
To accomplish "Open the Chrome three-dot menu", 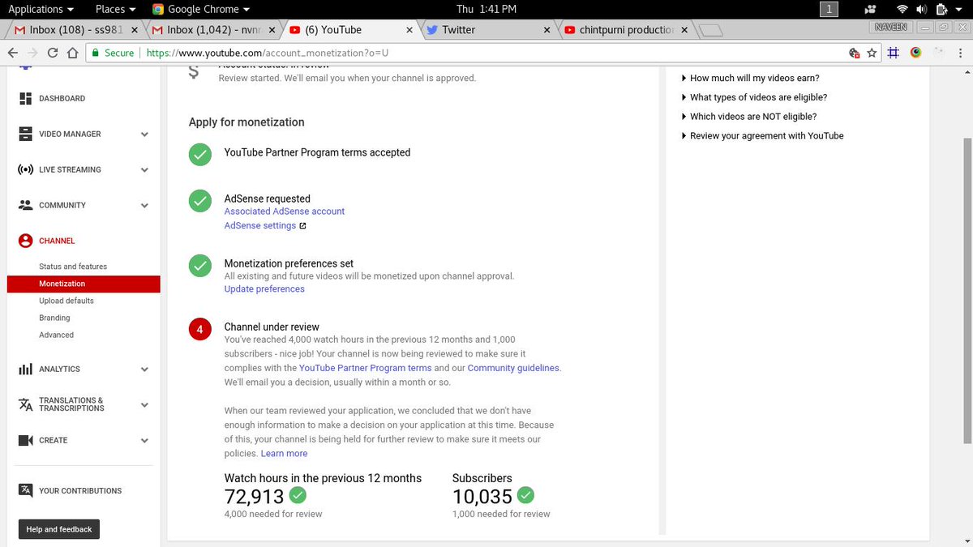I will (x=962, y=53).
